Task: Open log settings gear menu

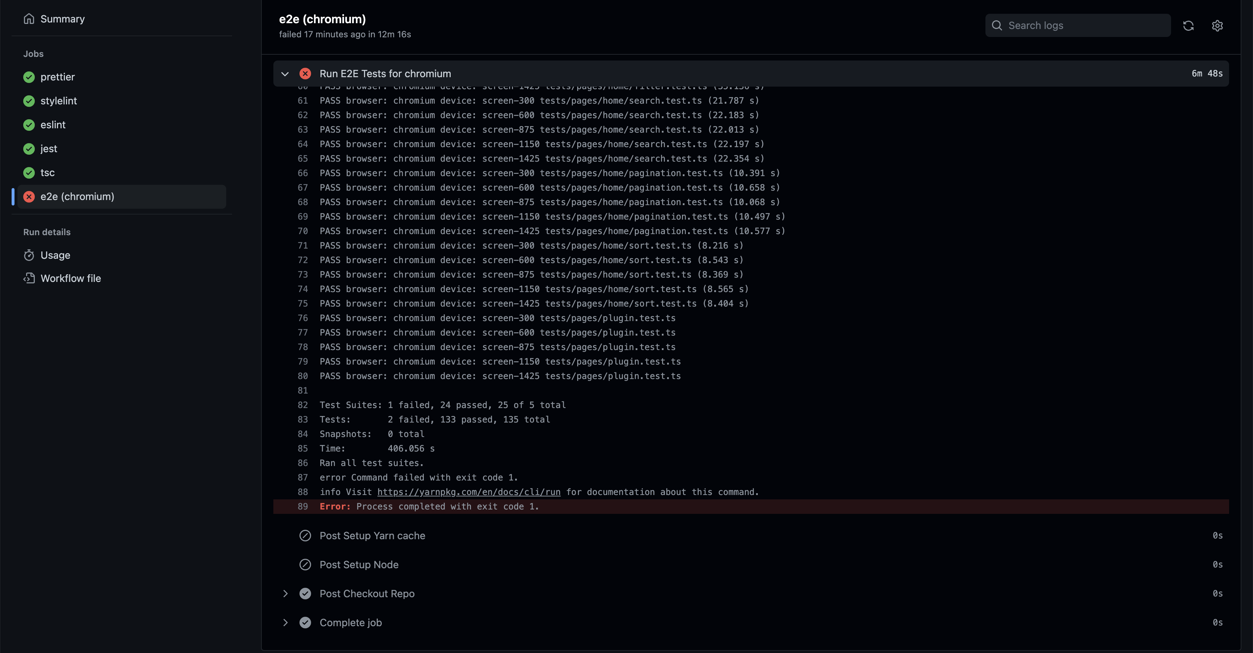Action: coord(1217,25)
